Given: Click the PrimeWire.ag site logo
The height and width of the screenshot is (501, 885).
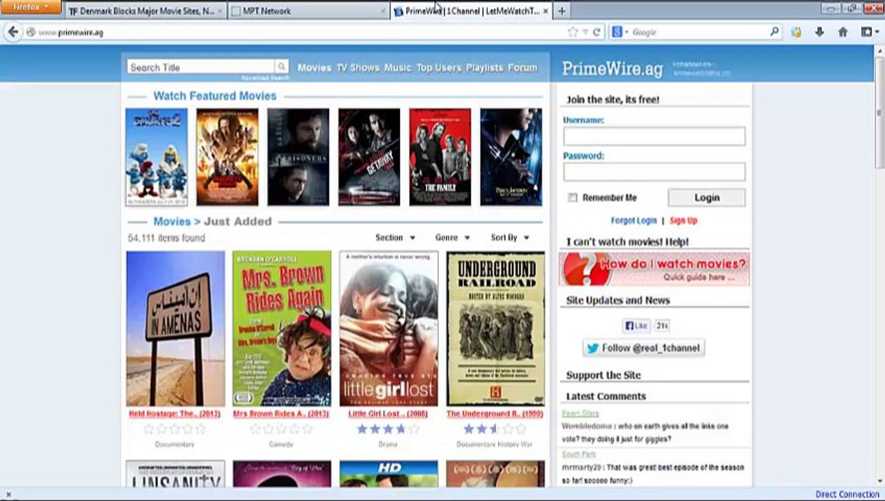Looking at the screenshot, I should pos(612,68).
